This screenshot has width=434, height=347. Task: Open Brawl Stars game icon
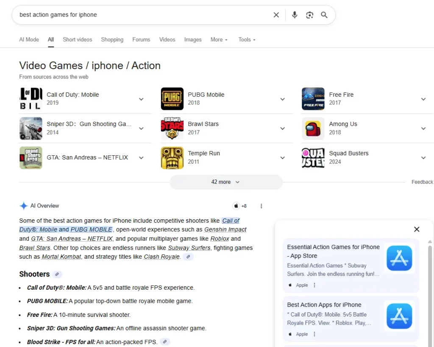[x=172, y=128]
